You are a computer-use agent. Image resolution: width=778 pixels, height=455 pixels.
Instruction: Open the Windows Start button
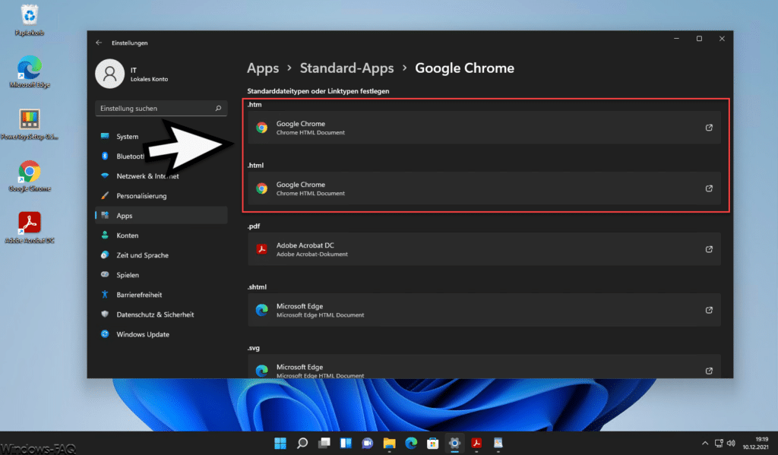280,443
